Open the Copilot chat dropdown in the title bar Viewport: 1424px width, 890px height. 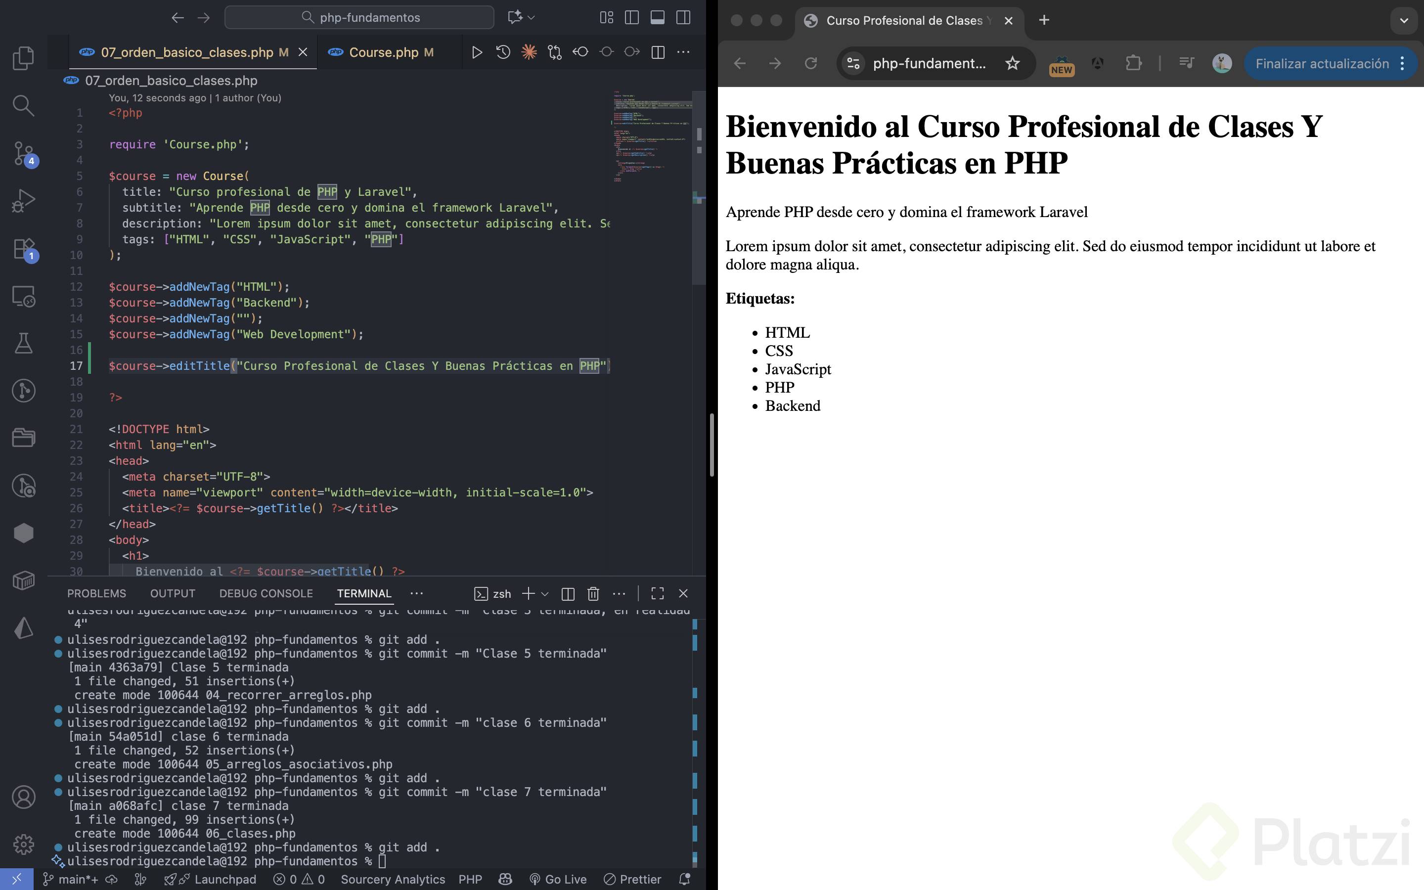(531, 18)
